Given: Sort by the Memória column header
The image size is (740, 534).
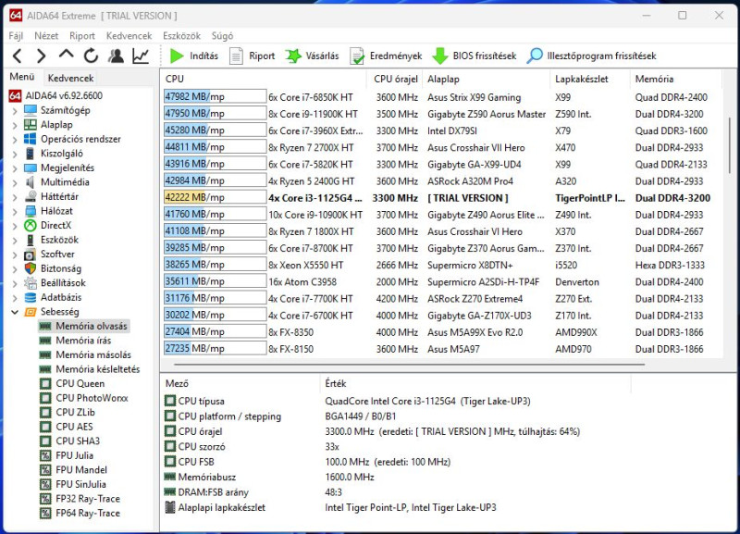Looking at the screenshot, I should coord(675,79).
